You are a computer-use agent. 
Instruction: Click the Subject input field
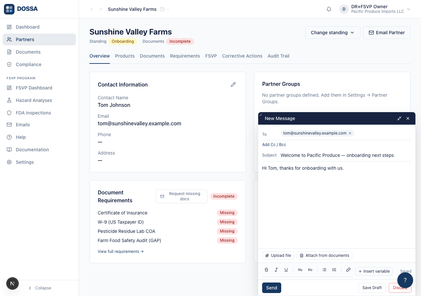346,155
